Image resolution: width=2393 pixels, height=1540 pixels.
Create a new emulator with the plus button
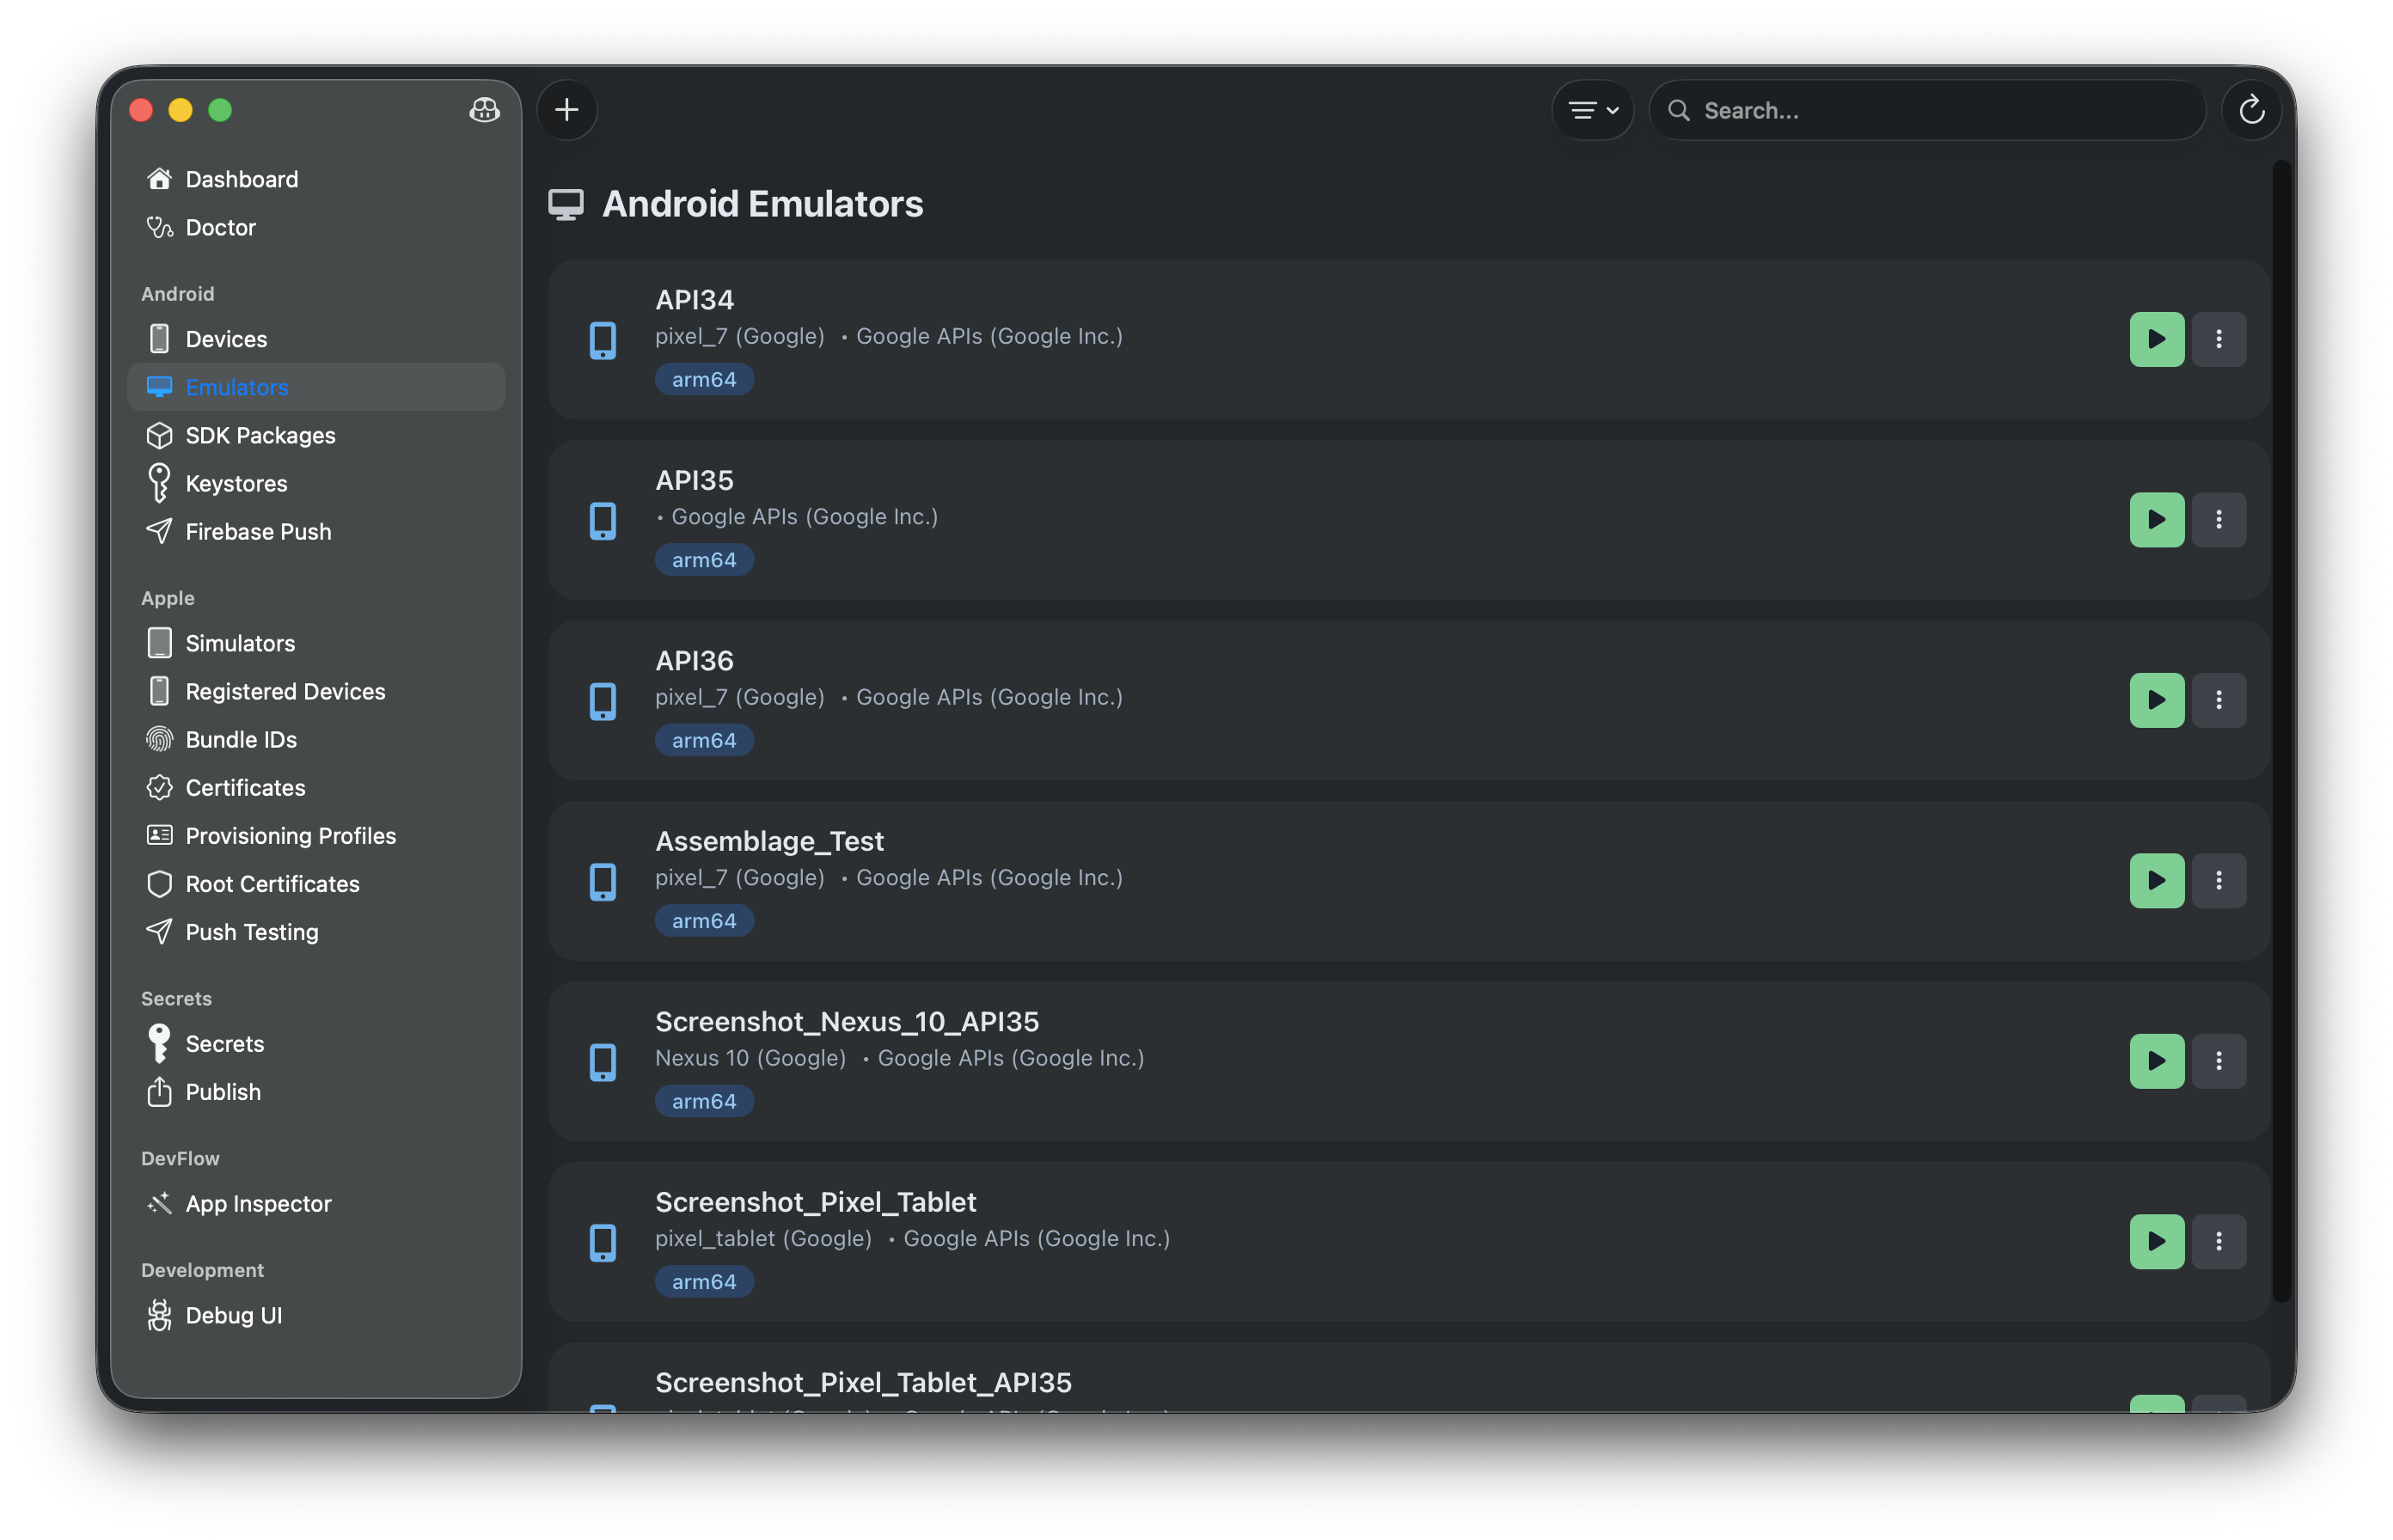coord(567,110)
